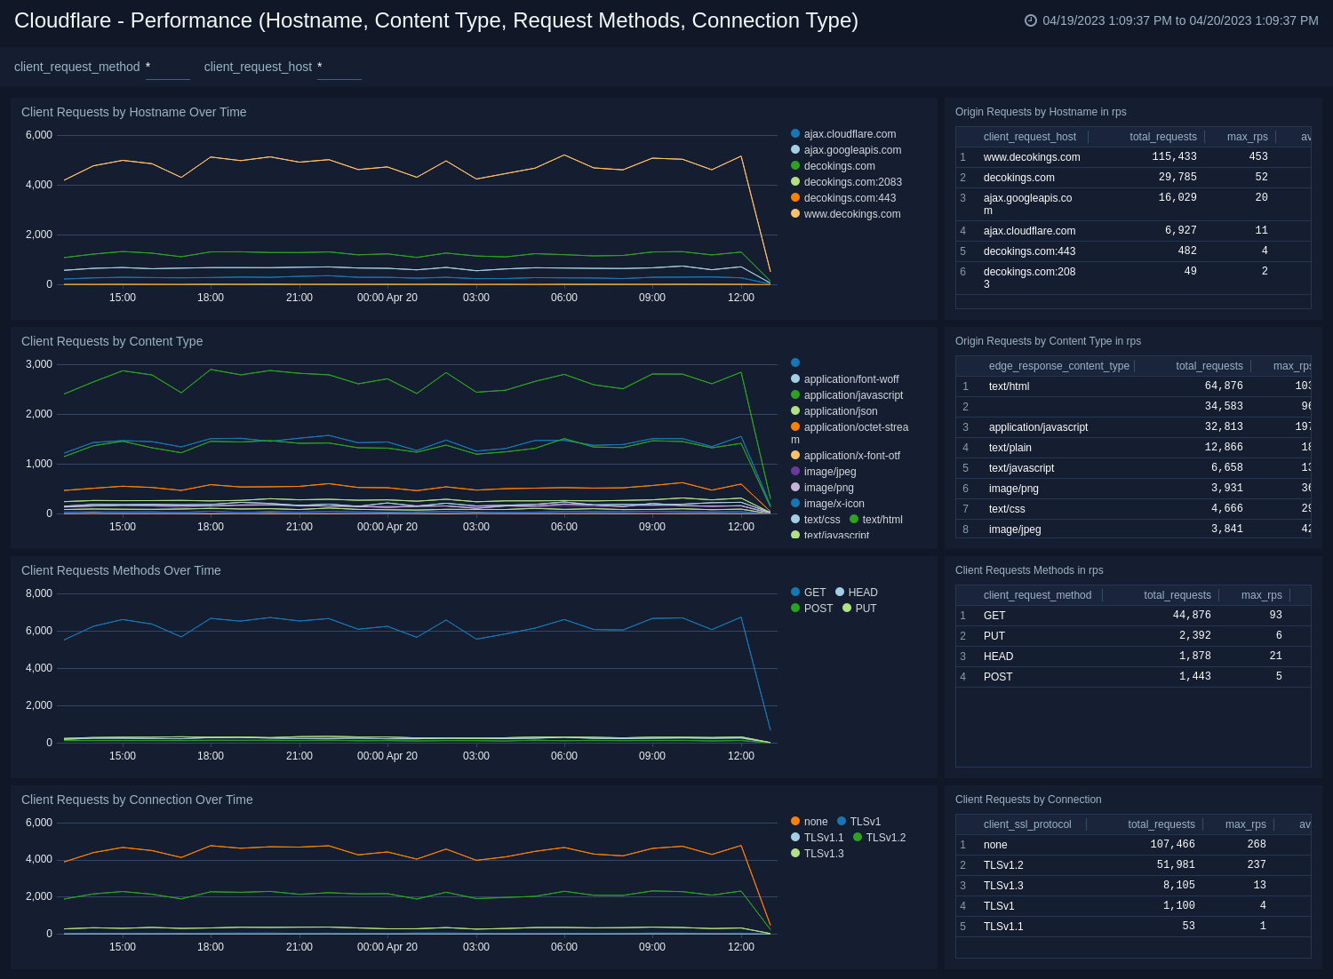Sort by total_requests in hostname table
This screenshot has height=979, width=1333.
pyautogui.click(x=1162, y=136)
